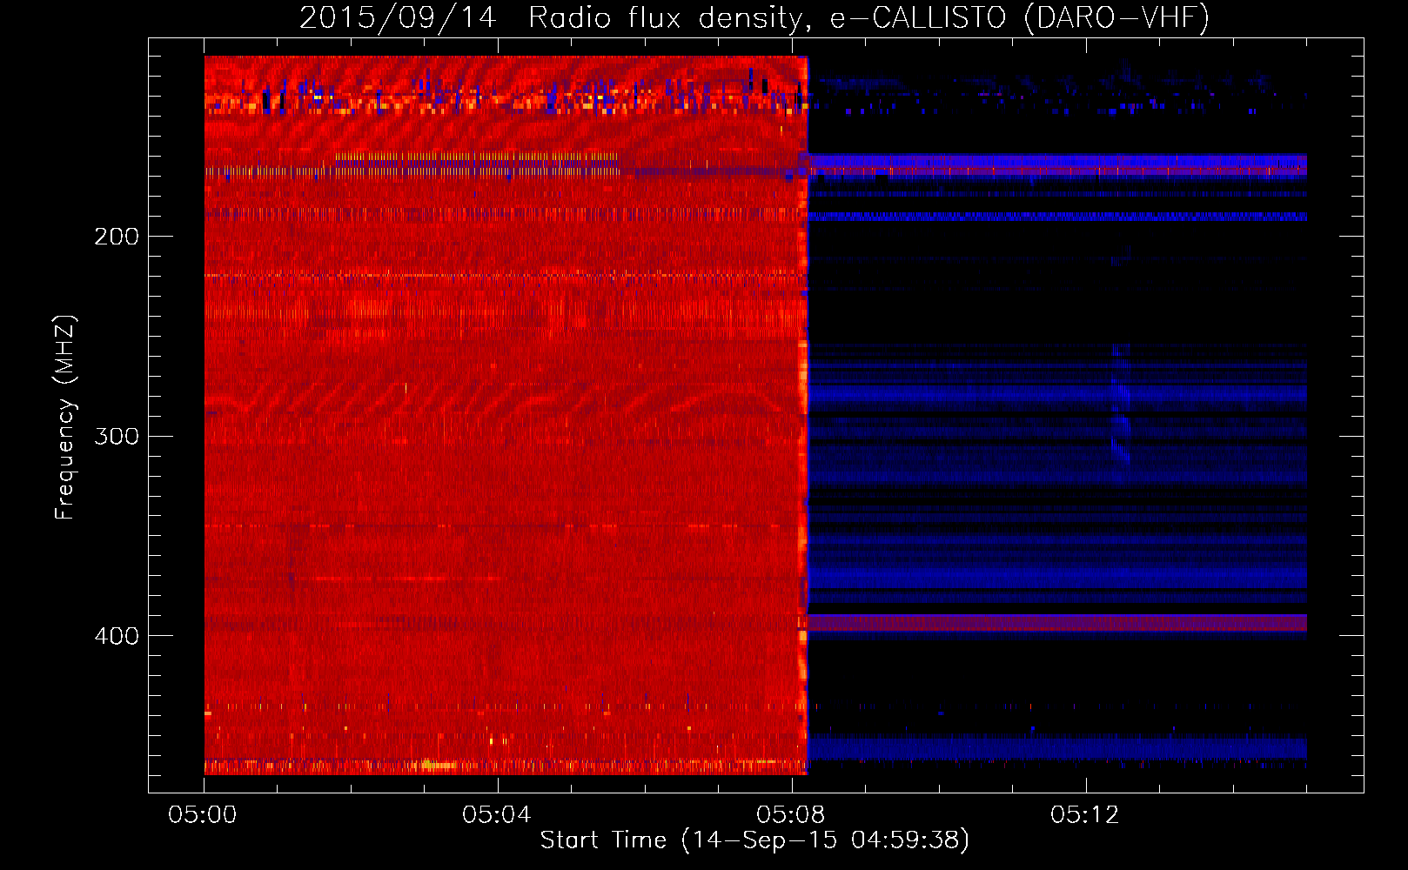The height and width of the screenshot is (870, 1408).
Task: Click the red-purple band just above 400 MHz after 05:08
Action: 1057,622
